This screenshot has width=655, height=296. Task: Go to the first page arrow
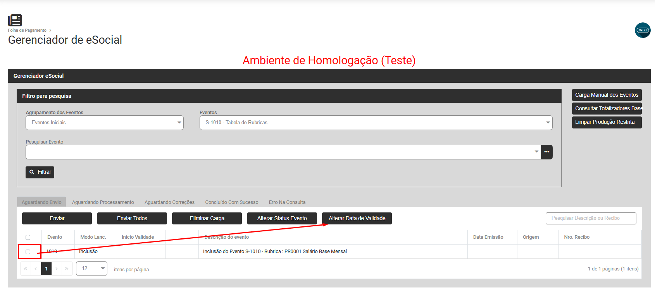tap(26, 269)
